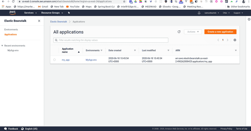Open the Apps bookmark shortcut
The width and height of the screenshot is (251, 131).
6,7
